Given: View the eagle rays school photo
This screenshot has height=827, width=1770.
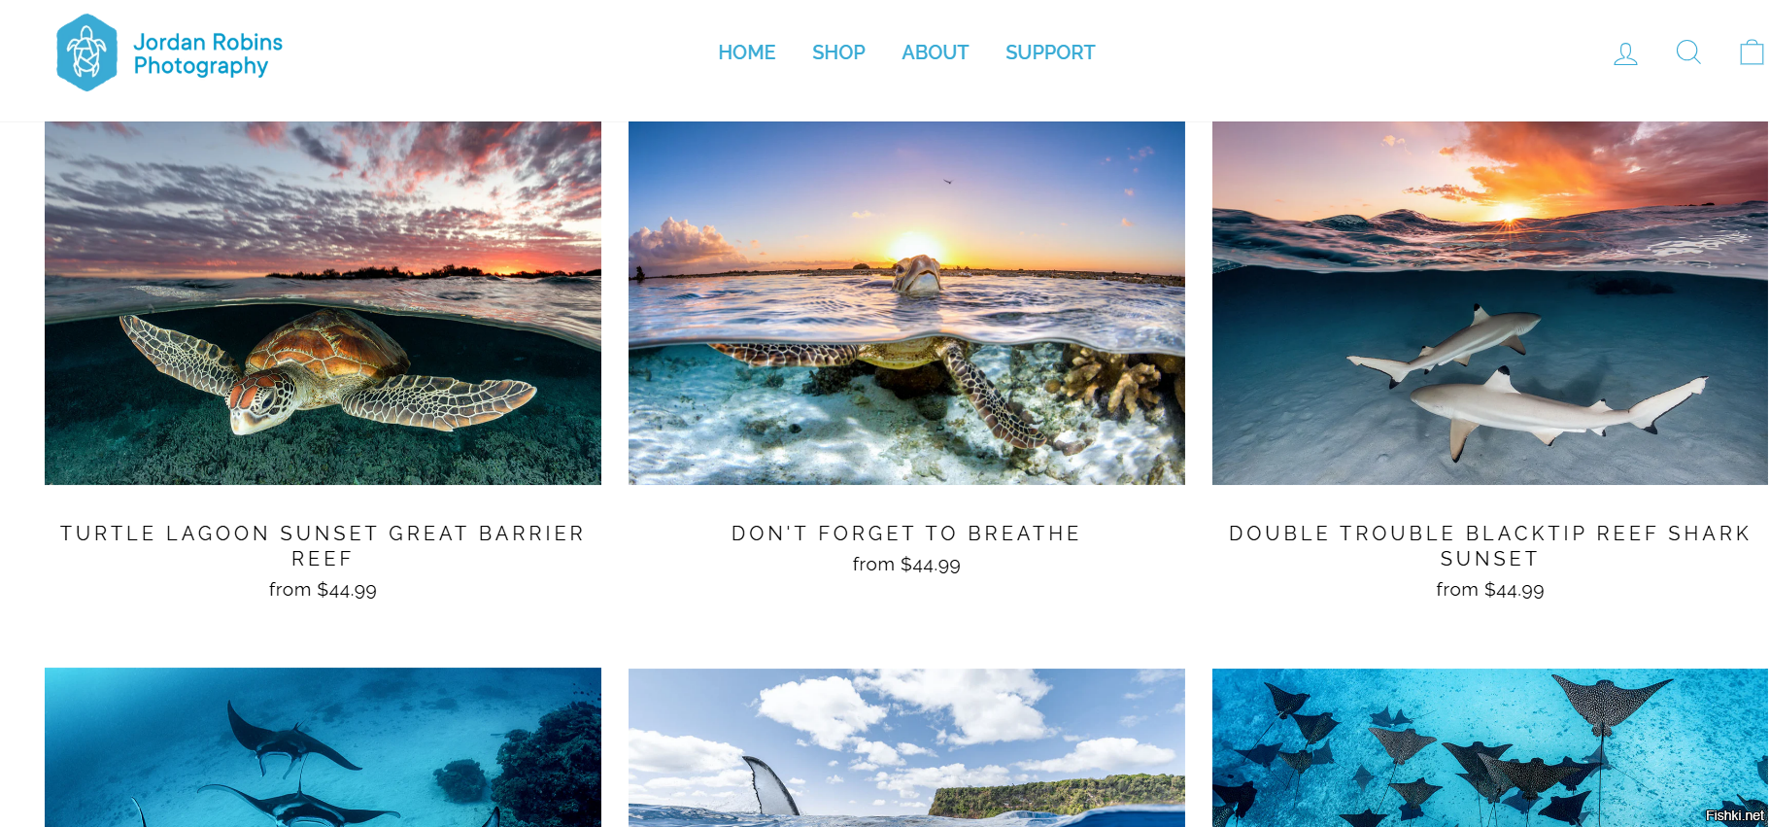Looking at the screenshot, I should 1490,747.
